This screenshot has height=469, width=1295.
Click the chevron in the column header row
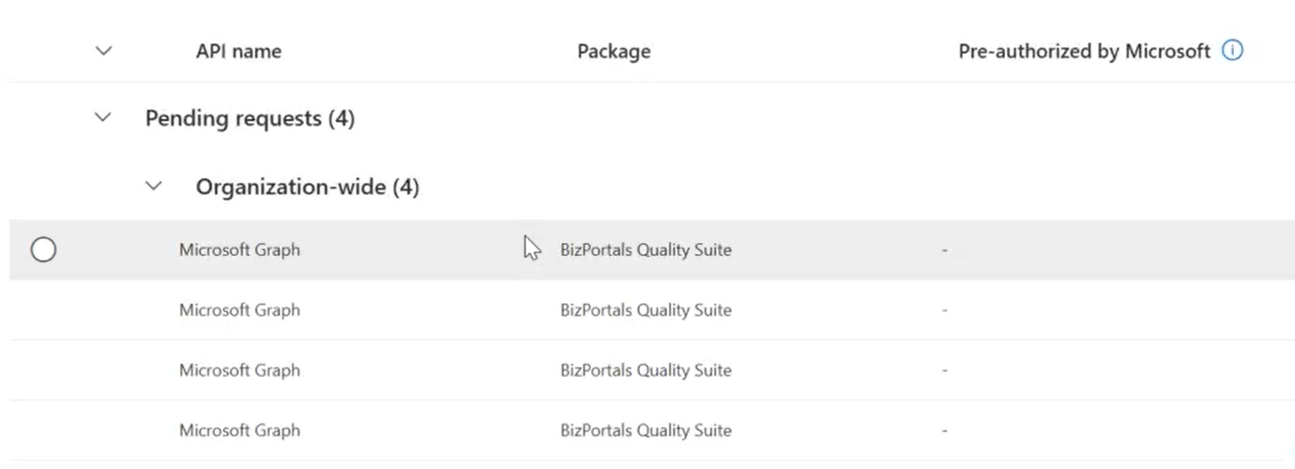[x=103, y=51]
